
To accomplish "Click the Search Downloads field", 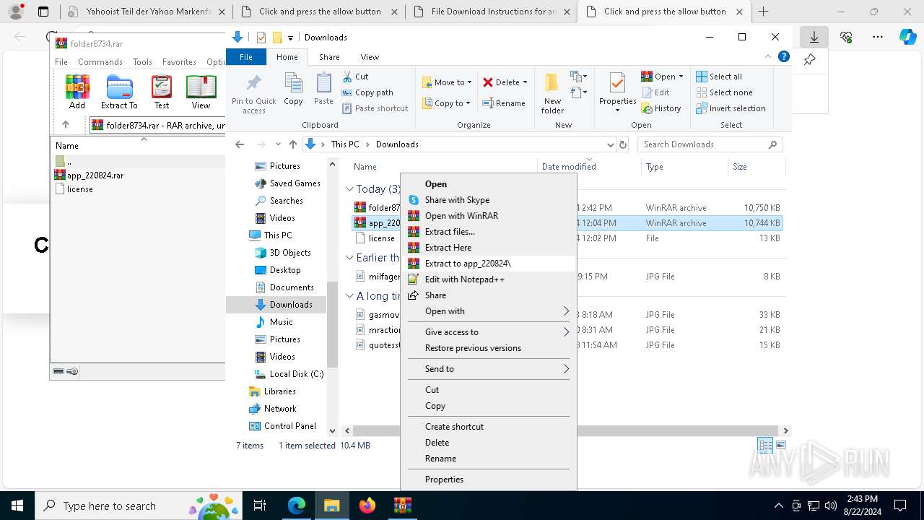I will click(710, 144).
